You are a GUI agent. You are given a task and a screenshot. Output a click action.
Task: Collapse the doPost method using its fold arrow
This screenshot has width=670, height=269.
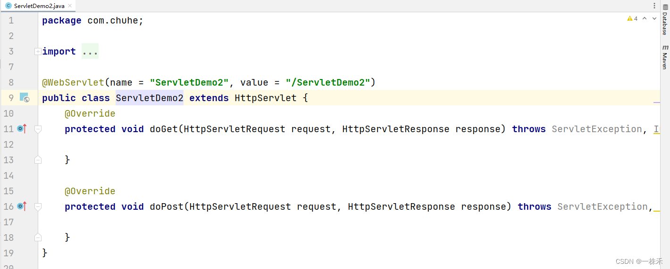click(x=38, y=206)
